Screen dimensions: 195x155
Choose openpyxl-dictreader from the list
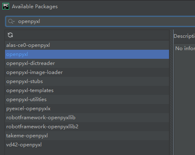(87, 63)
